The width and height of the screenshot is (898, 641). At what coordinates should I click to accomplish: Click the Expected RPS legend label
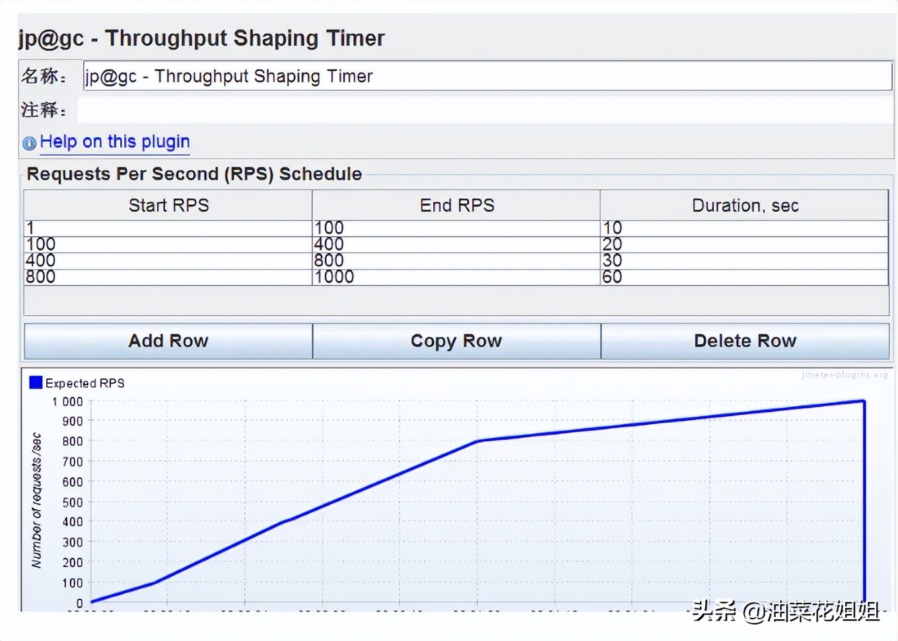85,383
